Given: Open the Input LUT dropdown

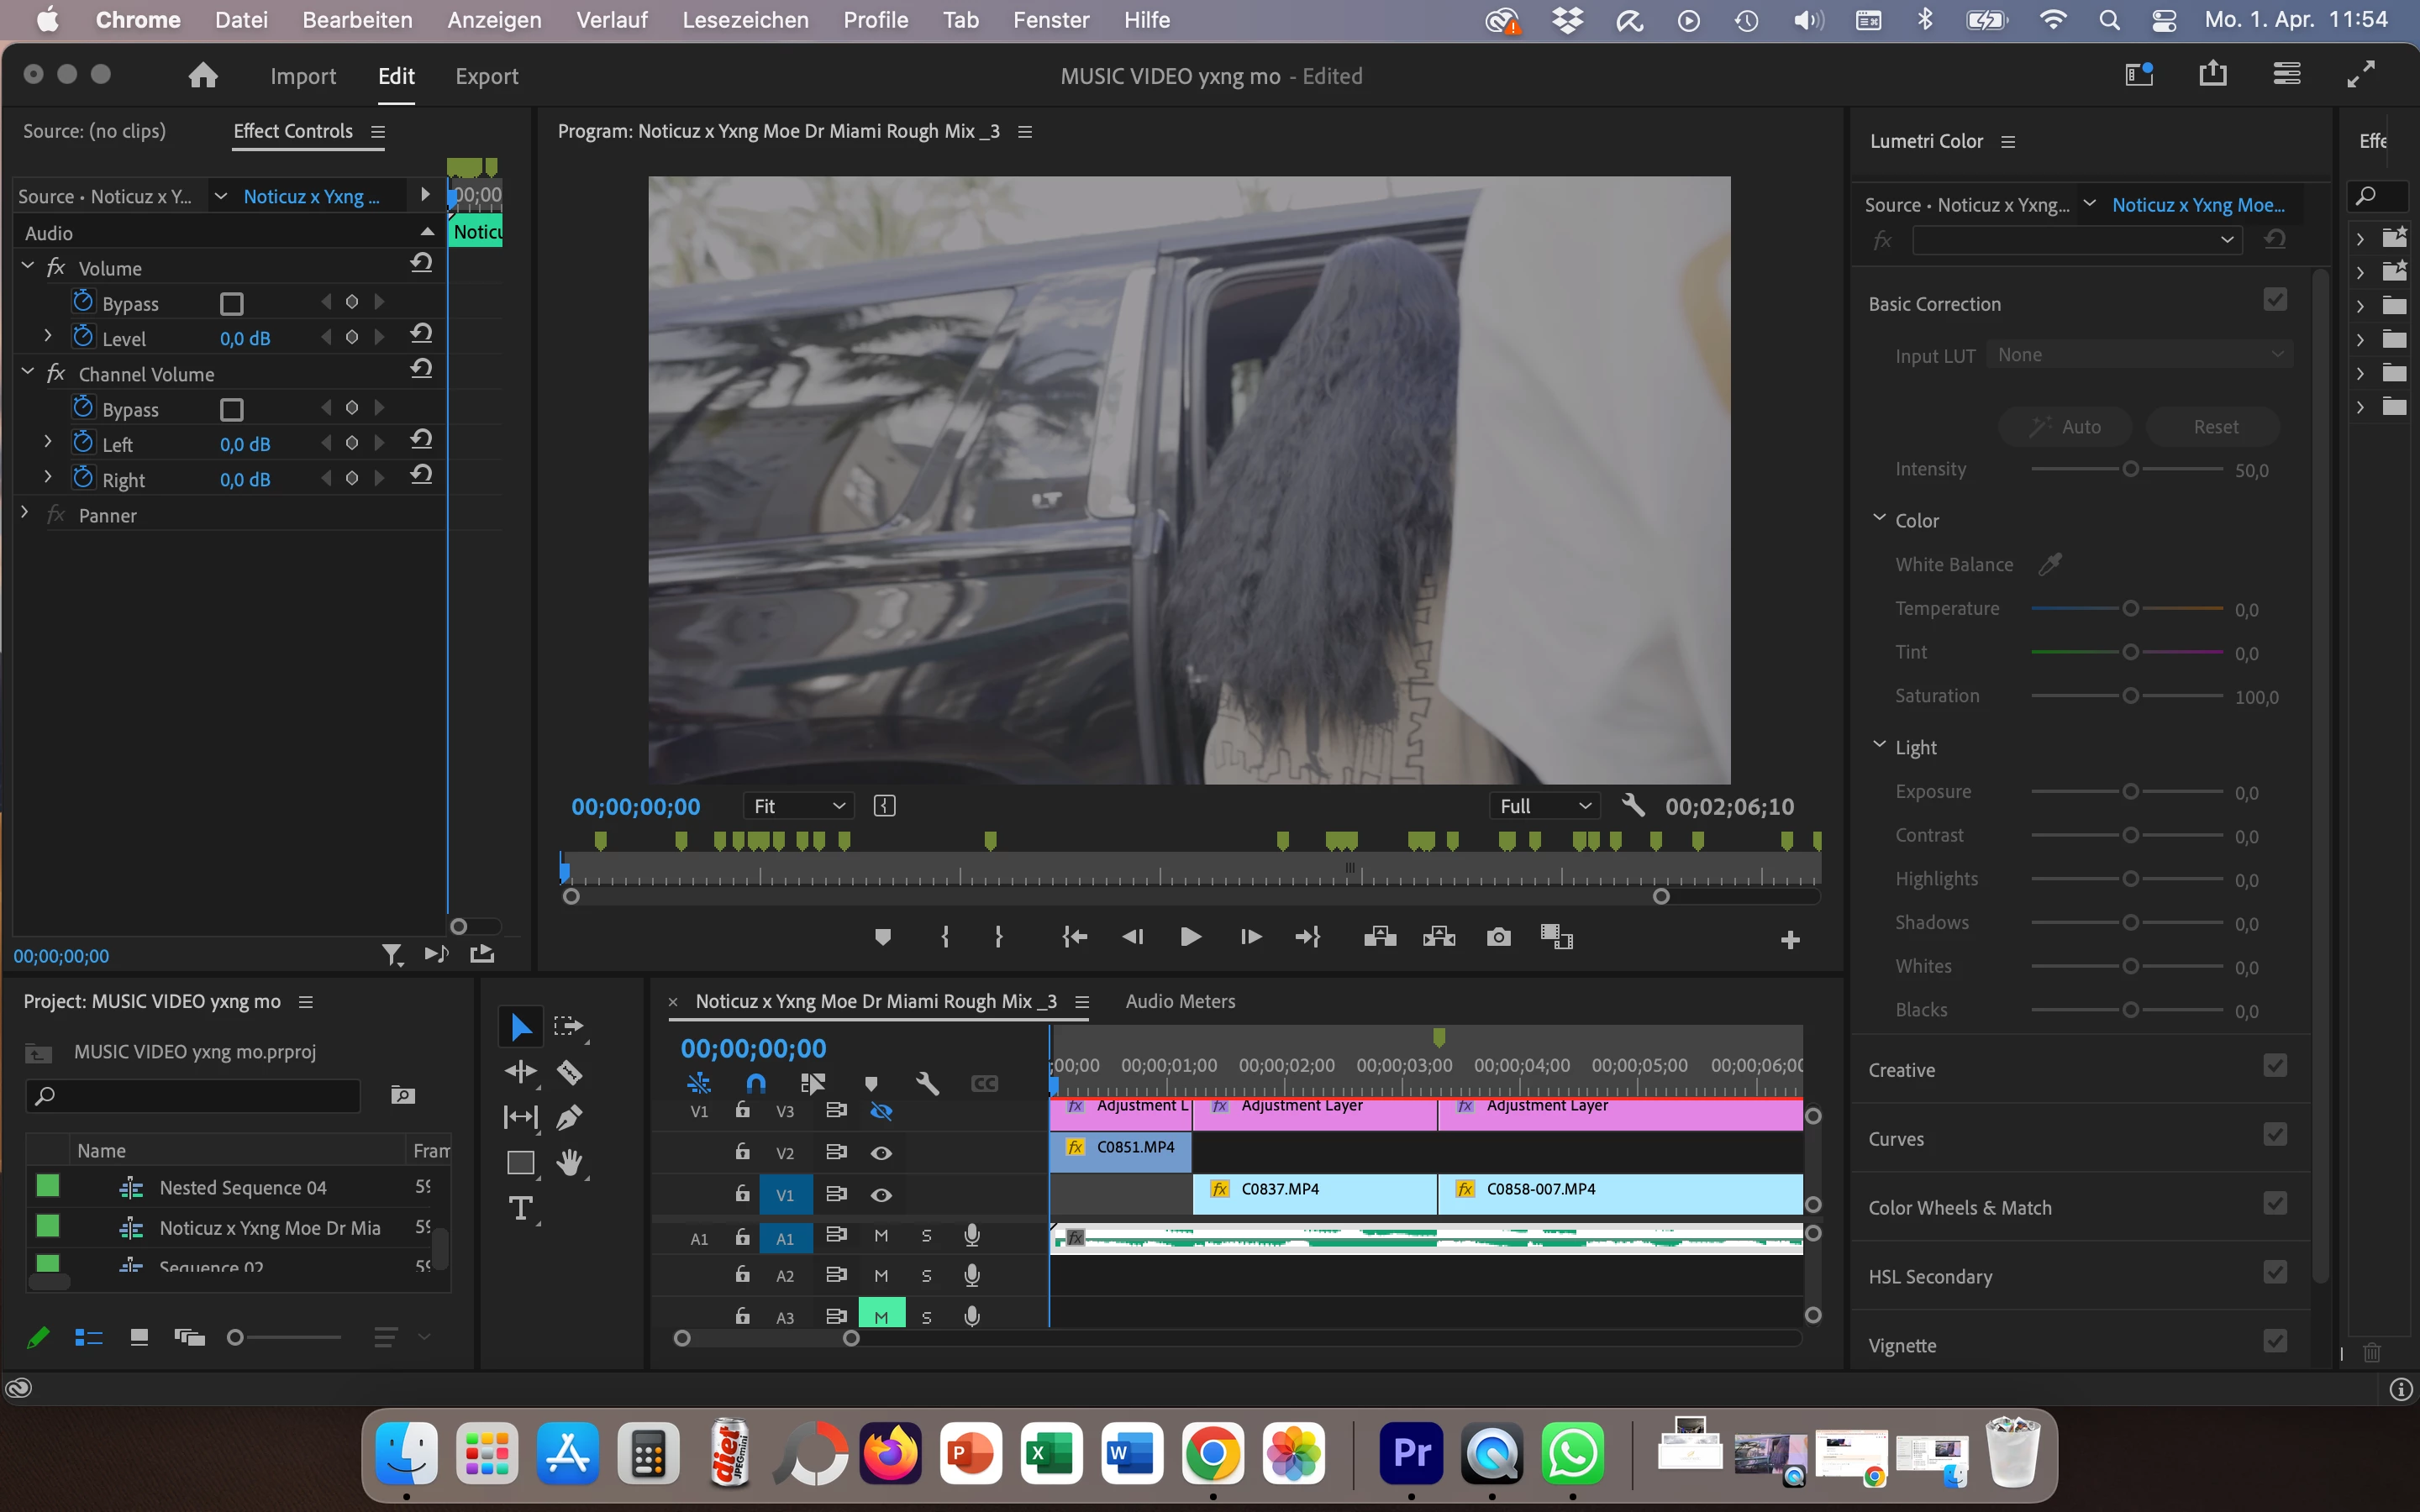Looking at the screenshot, I should coord(2139,355).
